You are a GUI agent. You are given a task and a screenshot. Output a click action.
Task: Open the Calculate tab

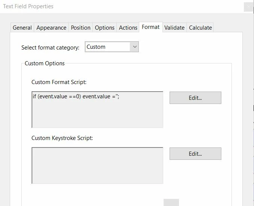coord(200,28)
